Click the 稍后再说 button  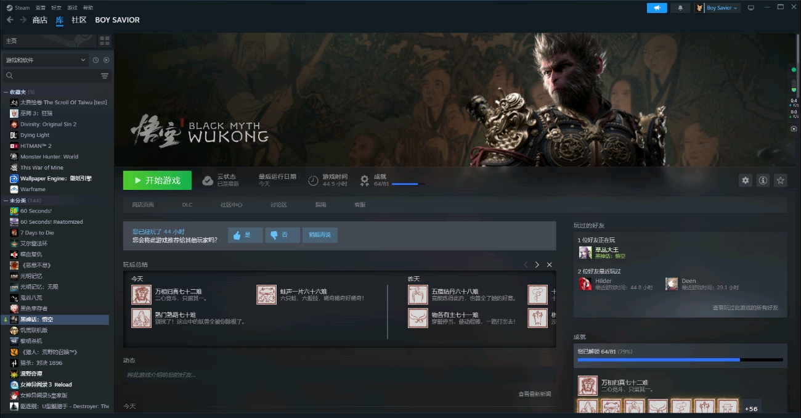point(320,235)
